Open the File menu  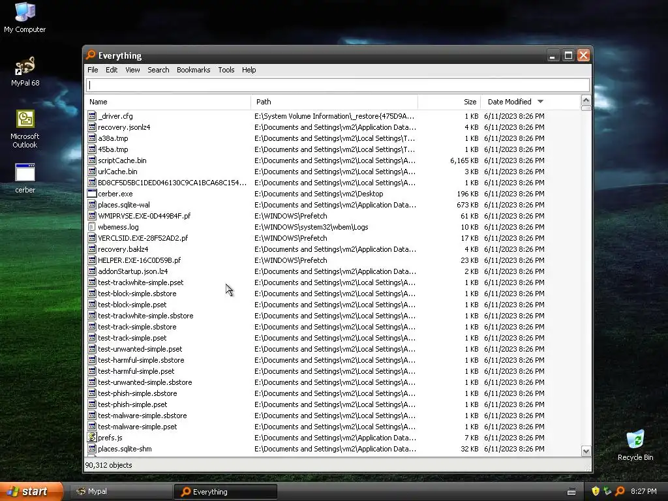click(93, 70)
